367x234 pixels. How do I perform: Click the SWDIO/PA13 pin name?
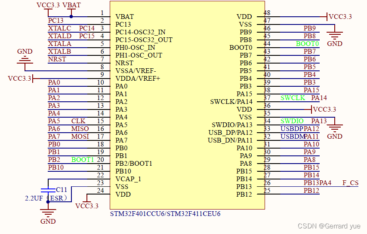pos(232,125)
